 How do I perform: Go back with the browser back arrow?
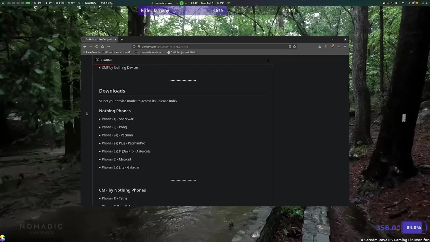85,46
